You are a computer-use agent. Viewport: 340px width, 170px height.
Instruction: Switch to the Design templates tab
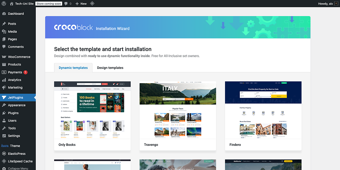coord(110,68)
